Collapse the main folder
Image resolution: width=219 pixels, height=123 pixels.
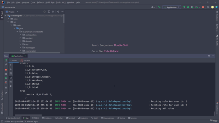(11, 25)
